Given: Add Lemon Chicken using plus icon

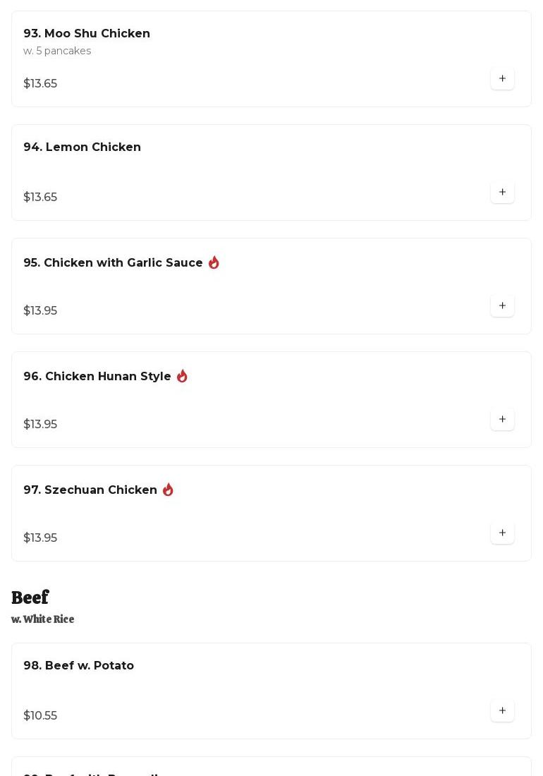Looking at the screenshot, I should 502,192.
